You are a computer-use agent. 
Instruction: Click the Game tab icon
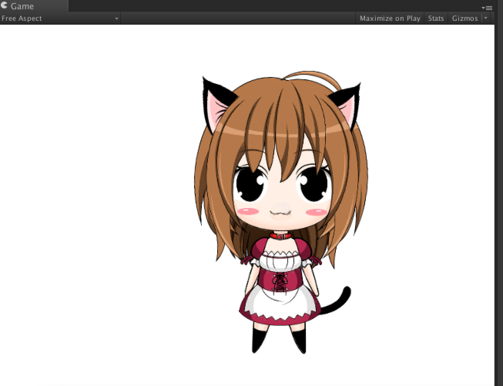4,6
